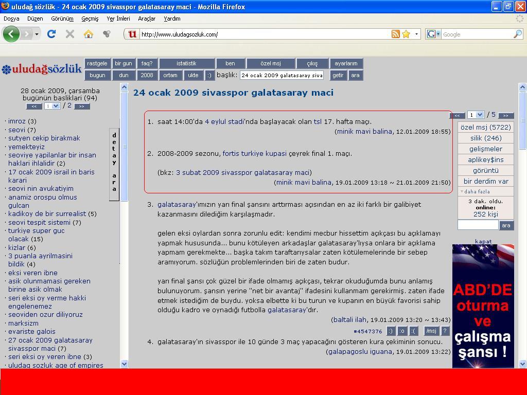Open the Dosya menu

coord(11,19)
